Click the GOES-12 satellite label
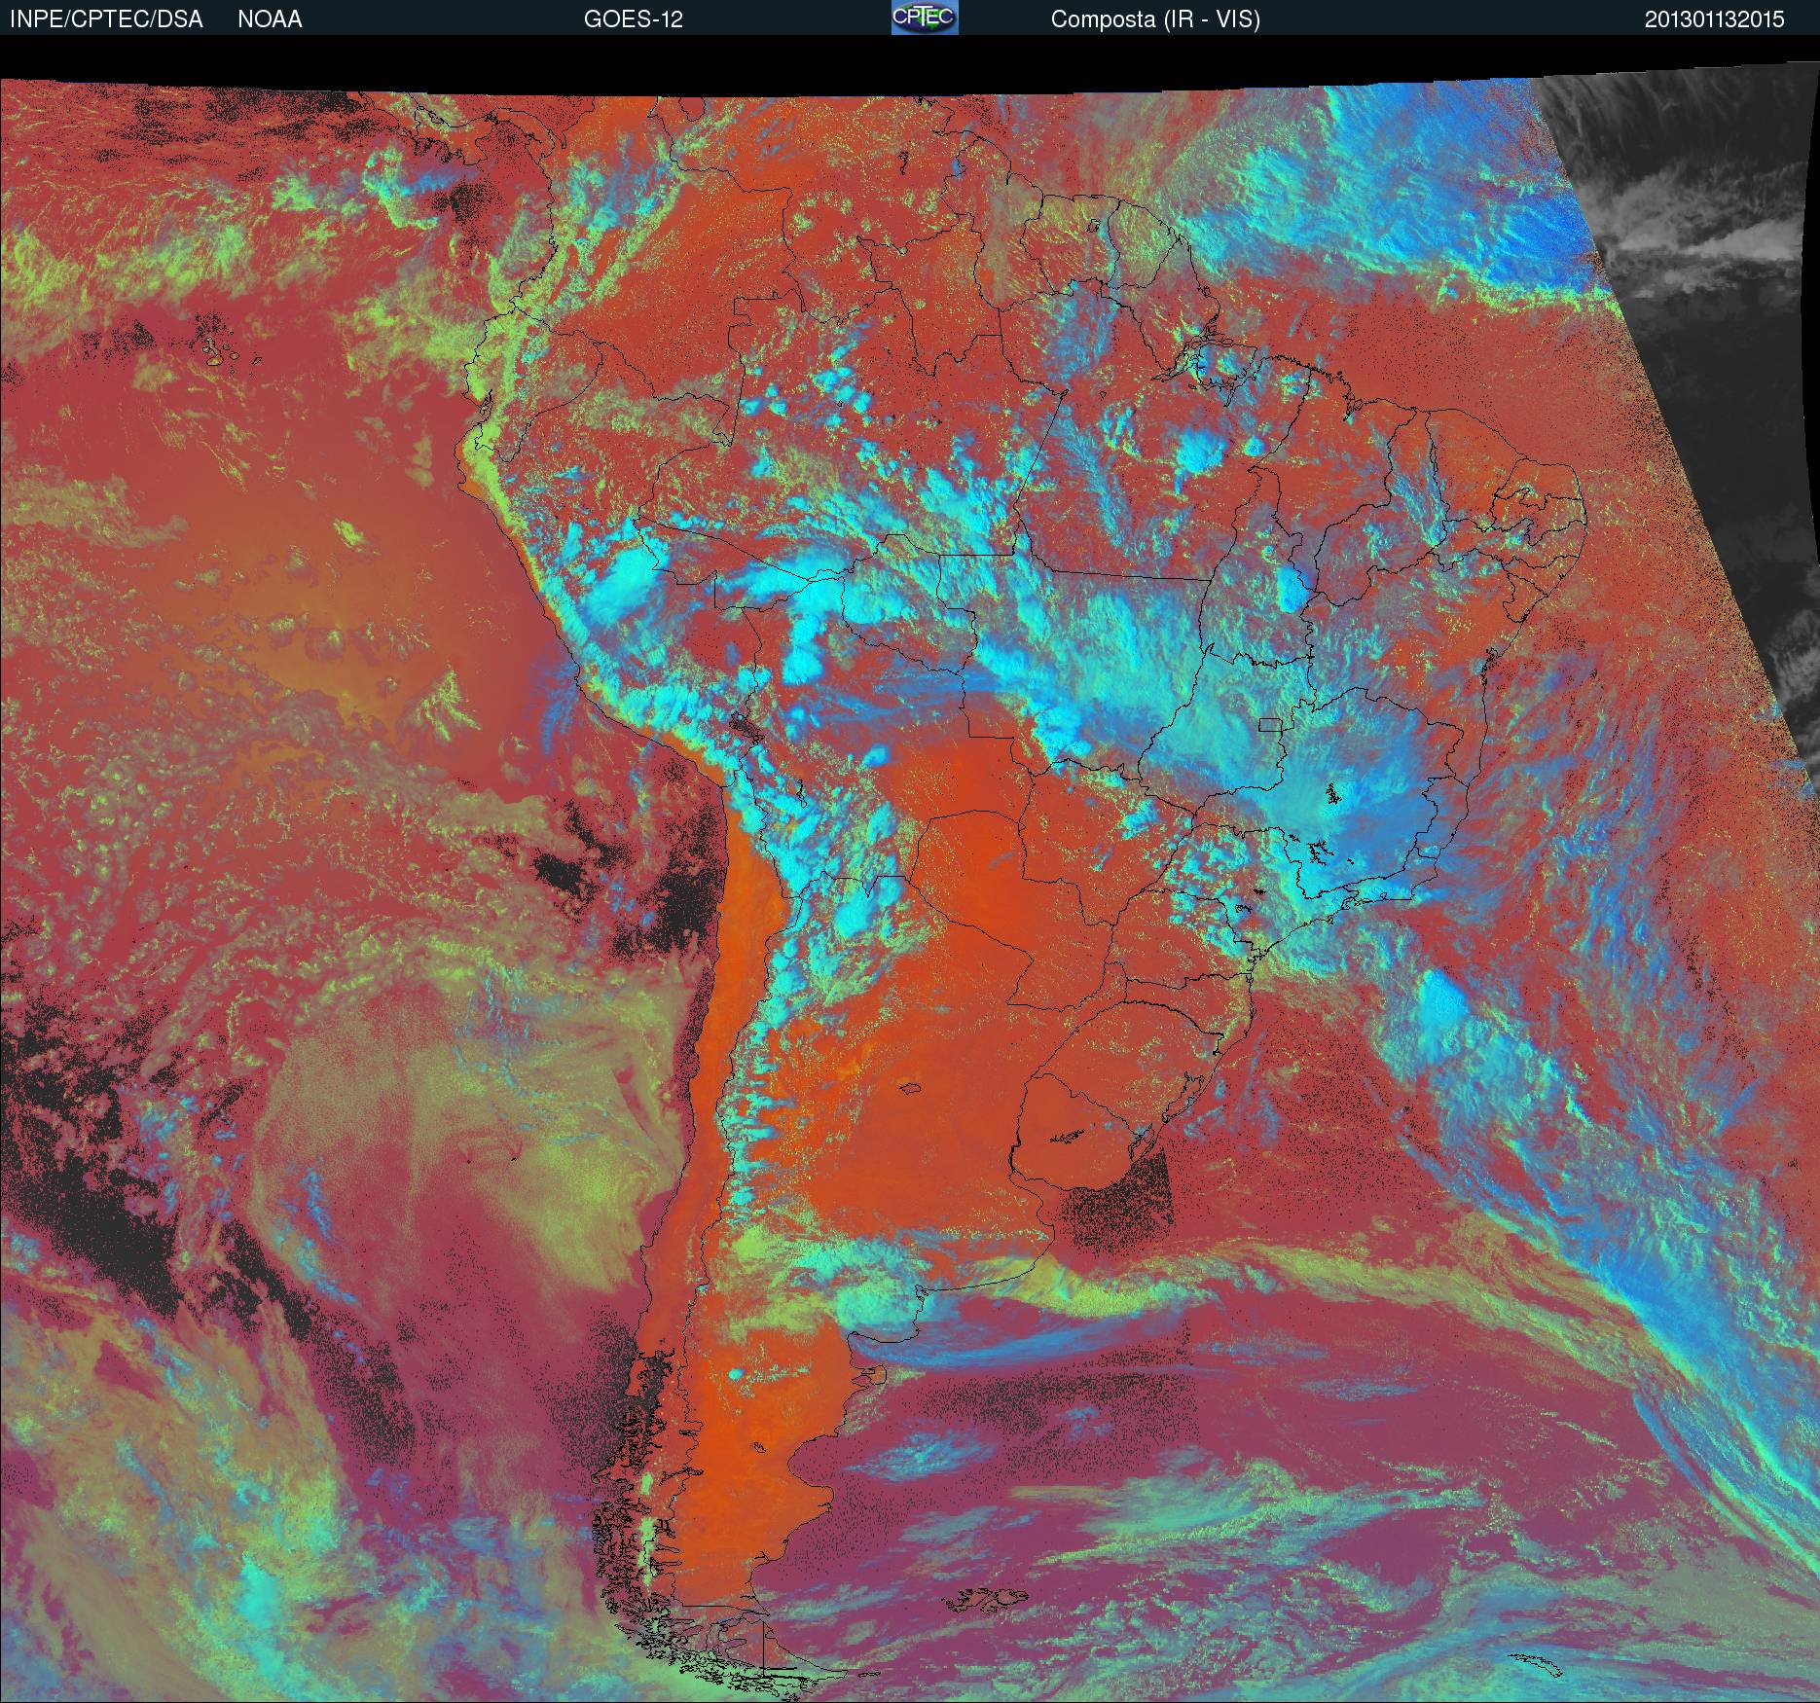 tap(634, 19)
